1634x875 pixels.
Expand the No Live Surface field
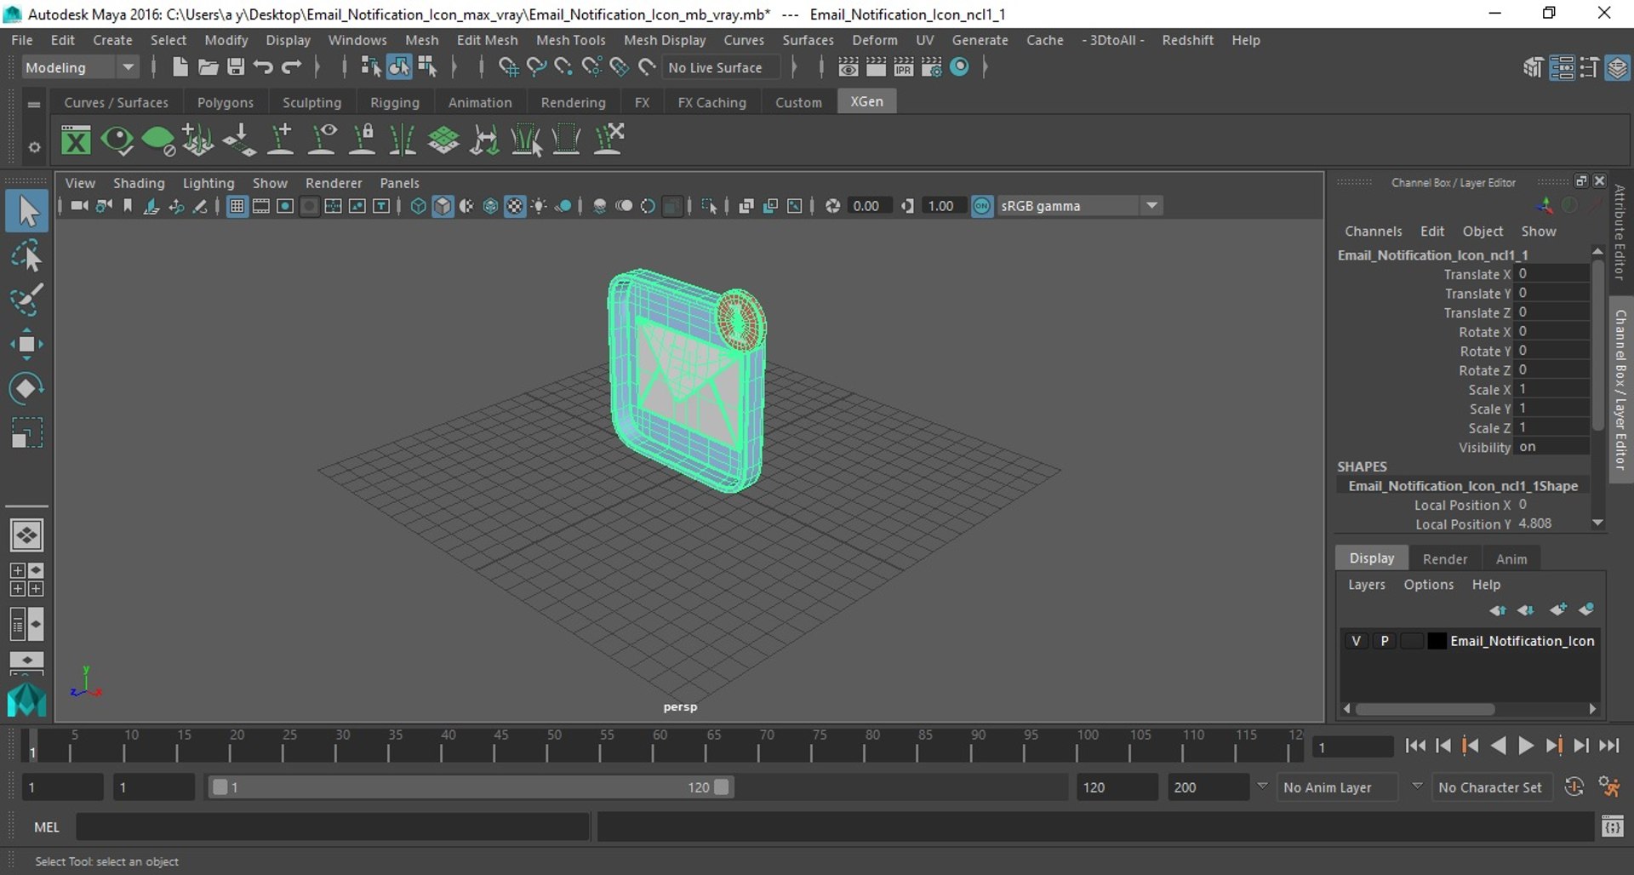coord(722,67)
